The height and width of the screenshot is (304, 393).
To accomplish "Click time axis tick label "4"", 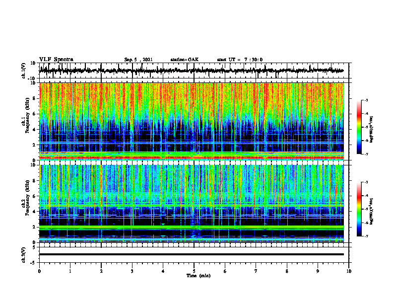I will click(x=163, y=271).
